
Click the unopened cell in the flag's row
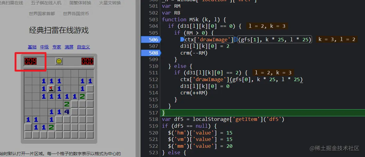coord(90,89)
